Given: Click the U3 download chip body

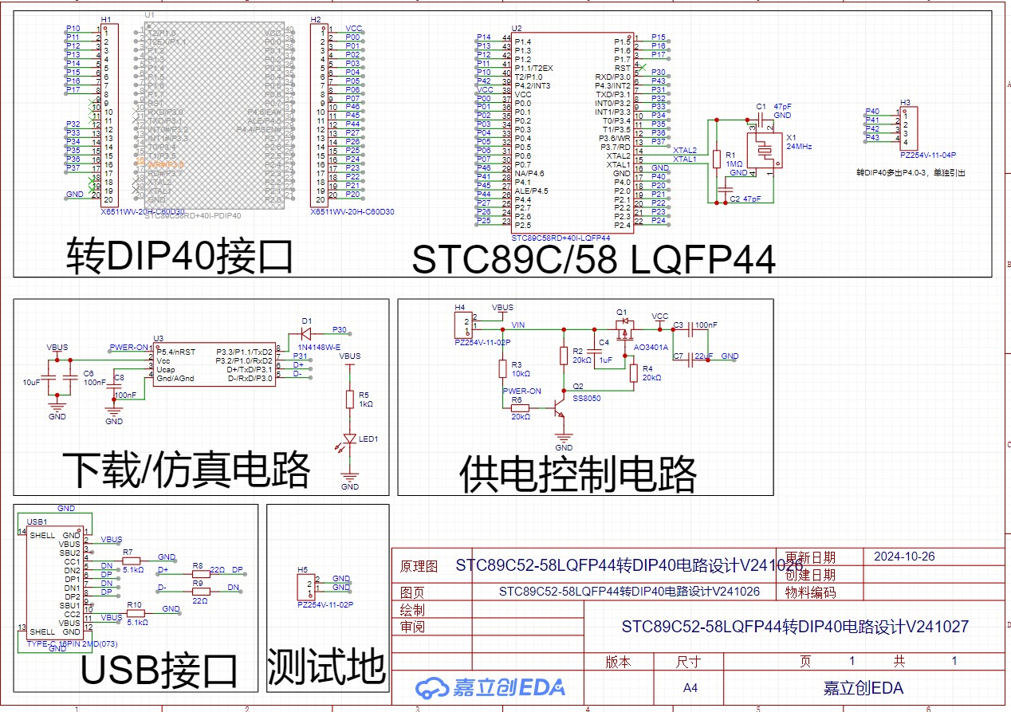Looking at the screenshot, I should [214, 364].
